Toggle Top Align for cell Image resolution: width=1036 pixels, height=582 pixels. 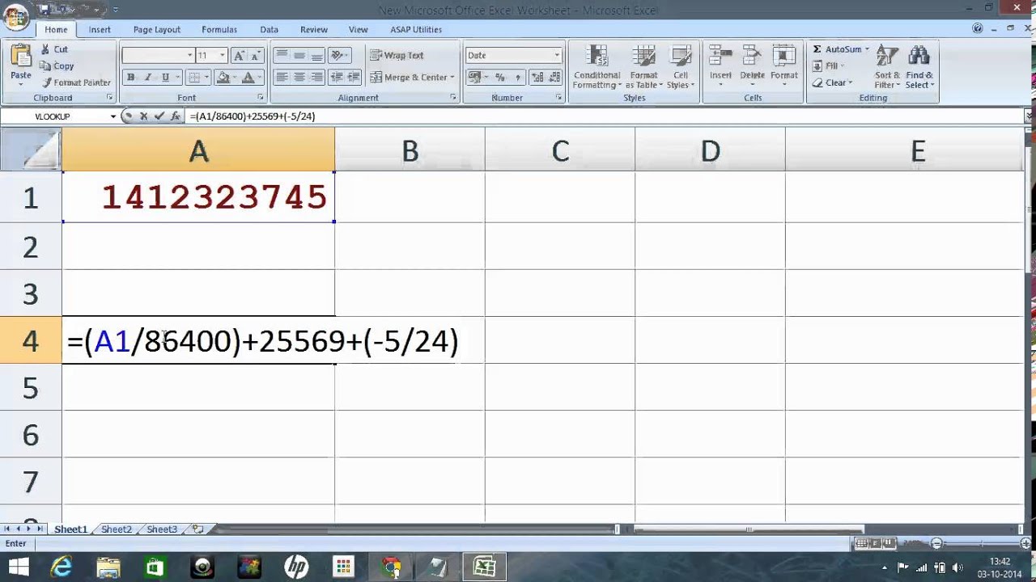(x=282, y=56)
